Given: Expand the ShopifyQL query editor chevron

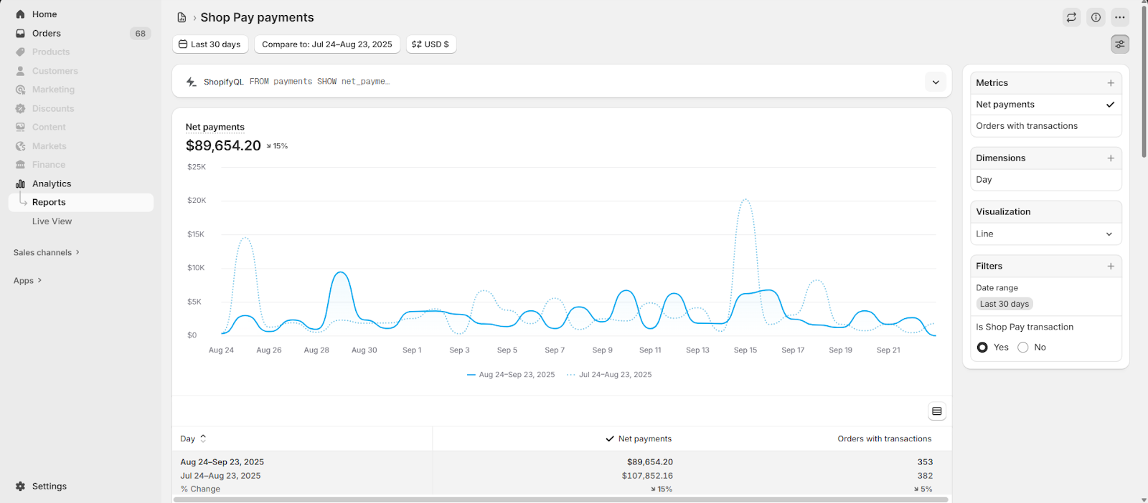Looking at the screenshot, I should click(x=936, y=82).
